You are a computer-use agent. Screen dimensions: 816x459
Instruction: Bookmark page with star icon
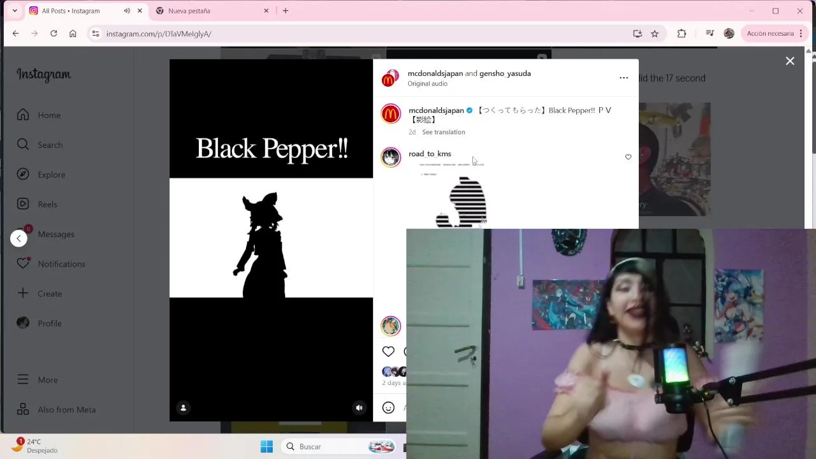pyautogui.click(x=655, y=34)
